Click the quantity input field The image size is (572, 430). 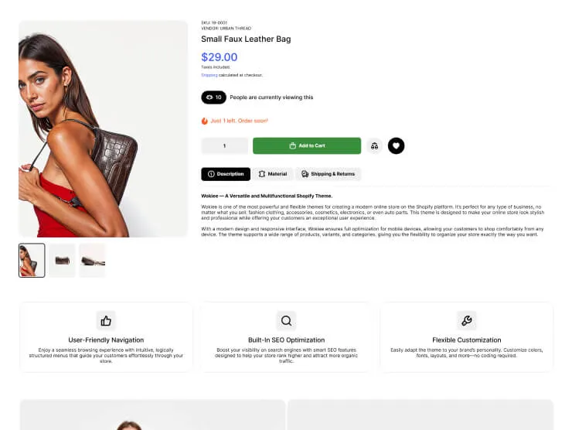pos(224,145)
